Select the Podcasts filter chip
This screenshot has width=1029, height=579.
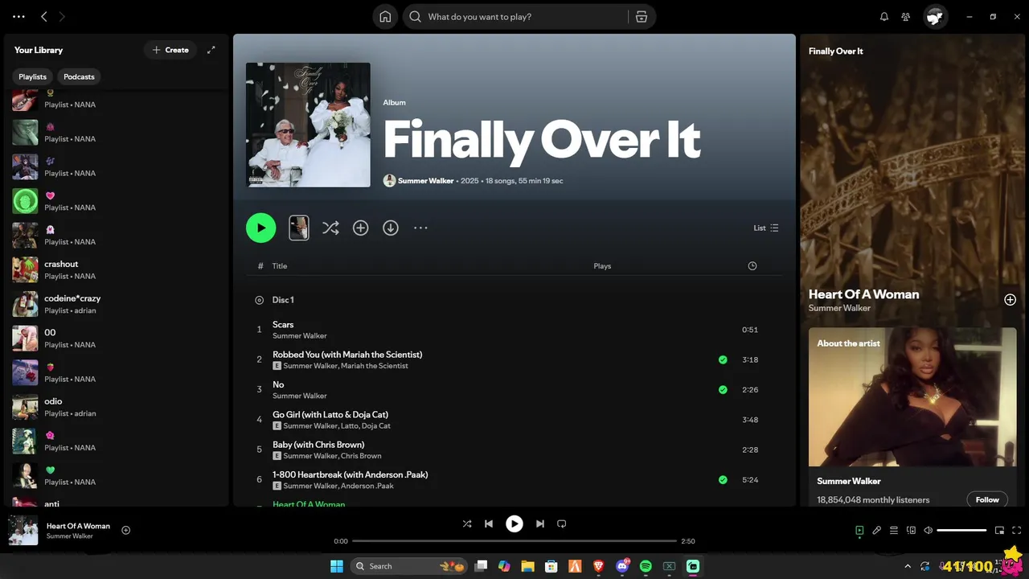79,76
